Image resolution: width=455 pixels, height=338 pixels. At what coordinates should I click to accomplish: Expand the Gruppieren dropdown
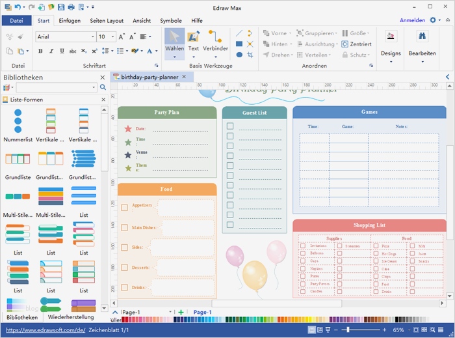pos(336,33)
